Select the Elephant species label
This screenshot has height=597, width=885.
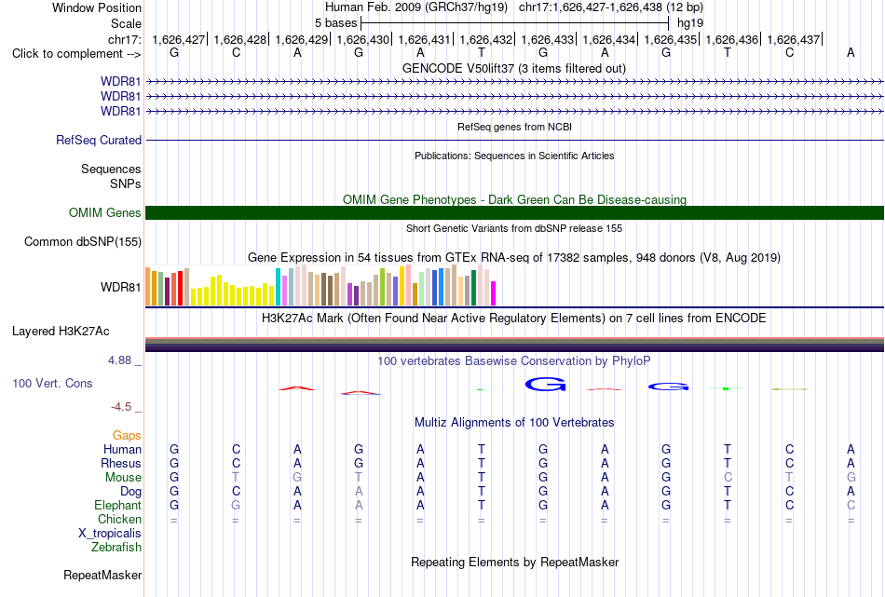pos(118,505)
